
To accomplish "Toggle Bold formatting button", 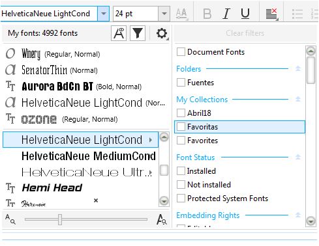I will tap(207, 14).
